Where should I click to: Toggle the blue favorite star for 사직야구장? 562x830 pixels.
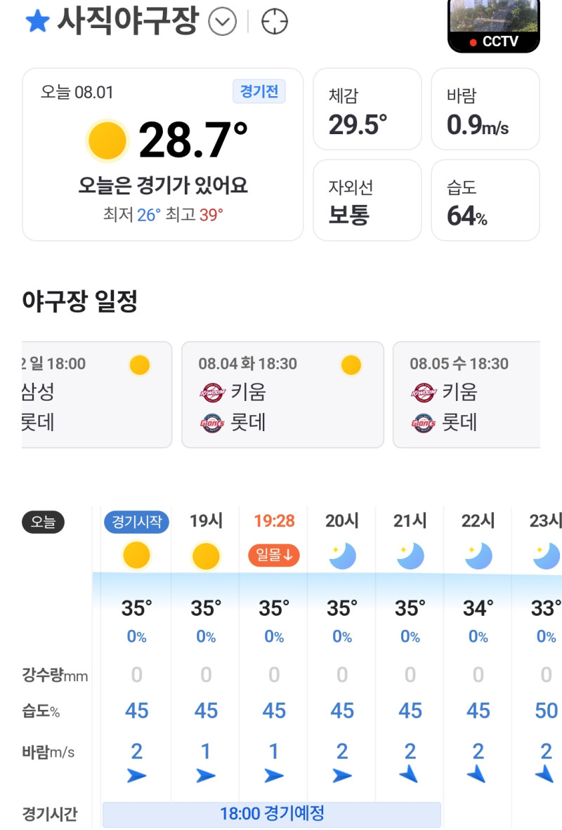click(x=37, y=22)
